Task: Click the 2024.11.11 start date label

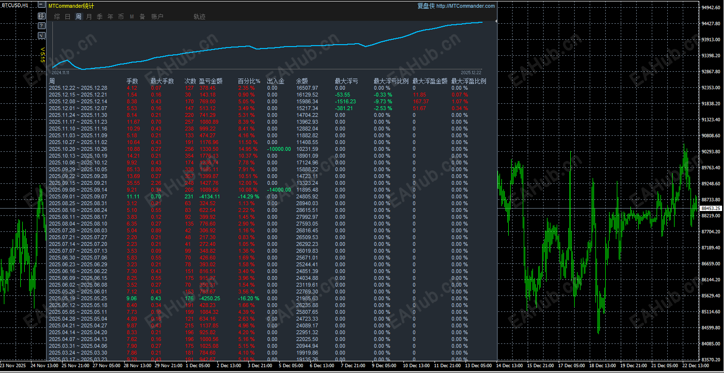Action: (x=60, y=72)
